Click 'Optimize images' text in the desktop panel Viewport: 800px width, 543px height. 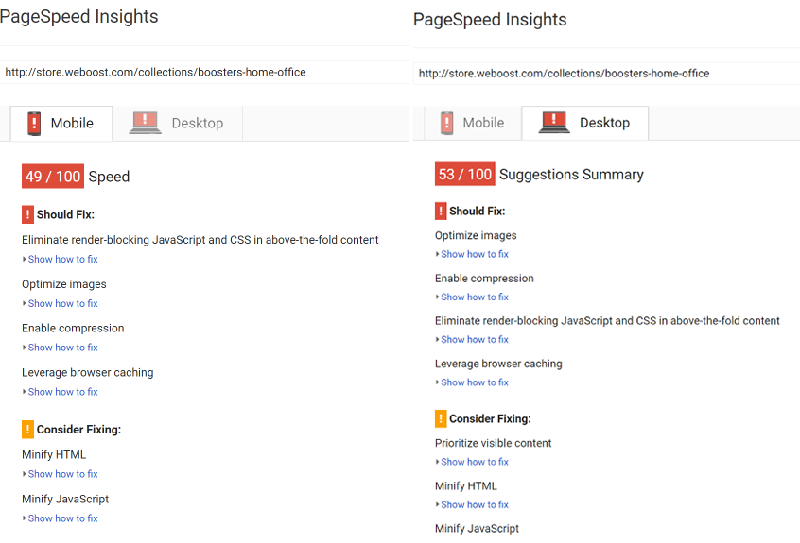(476, 235)
